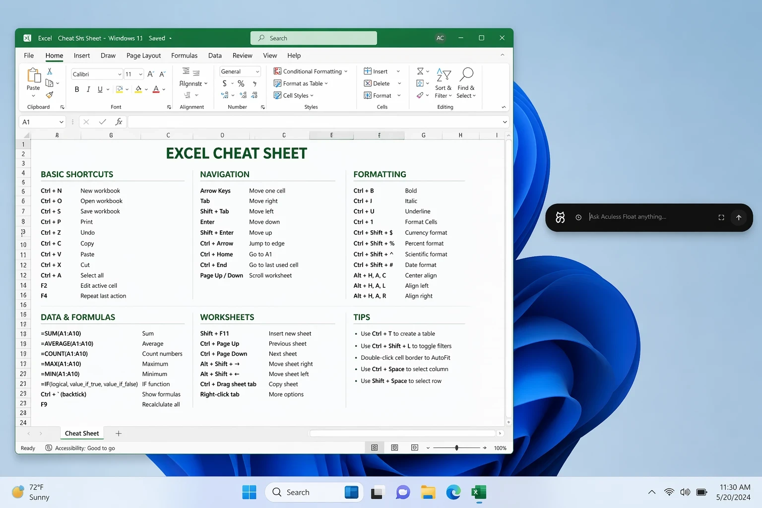Apply Percent Style button
The width and height of the screenshot is (762, 508).
click(x=241, y=83)
